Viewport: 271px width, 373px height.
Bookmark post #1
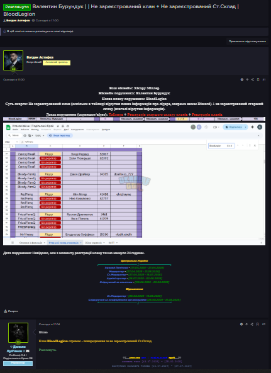tap(258, 80)
